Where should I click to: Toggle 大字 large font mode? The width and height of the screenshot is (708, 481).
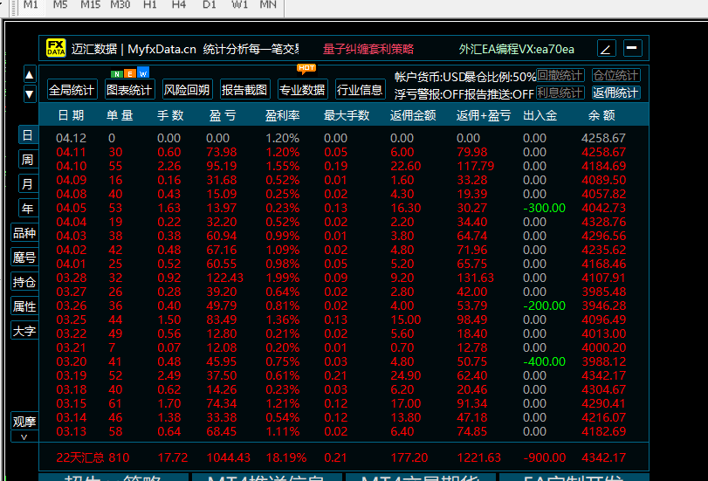(24, 331)
